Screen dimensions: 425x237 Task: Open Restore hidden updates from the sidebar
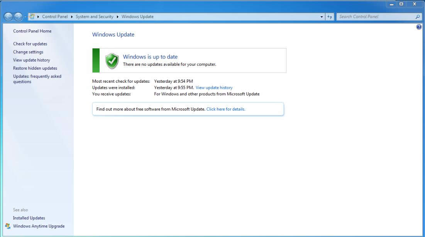(x=35, y=68)
